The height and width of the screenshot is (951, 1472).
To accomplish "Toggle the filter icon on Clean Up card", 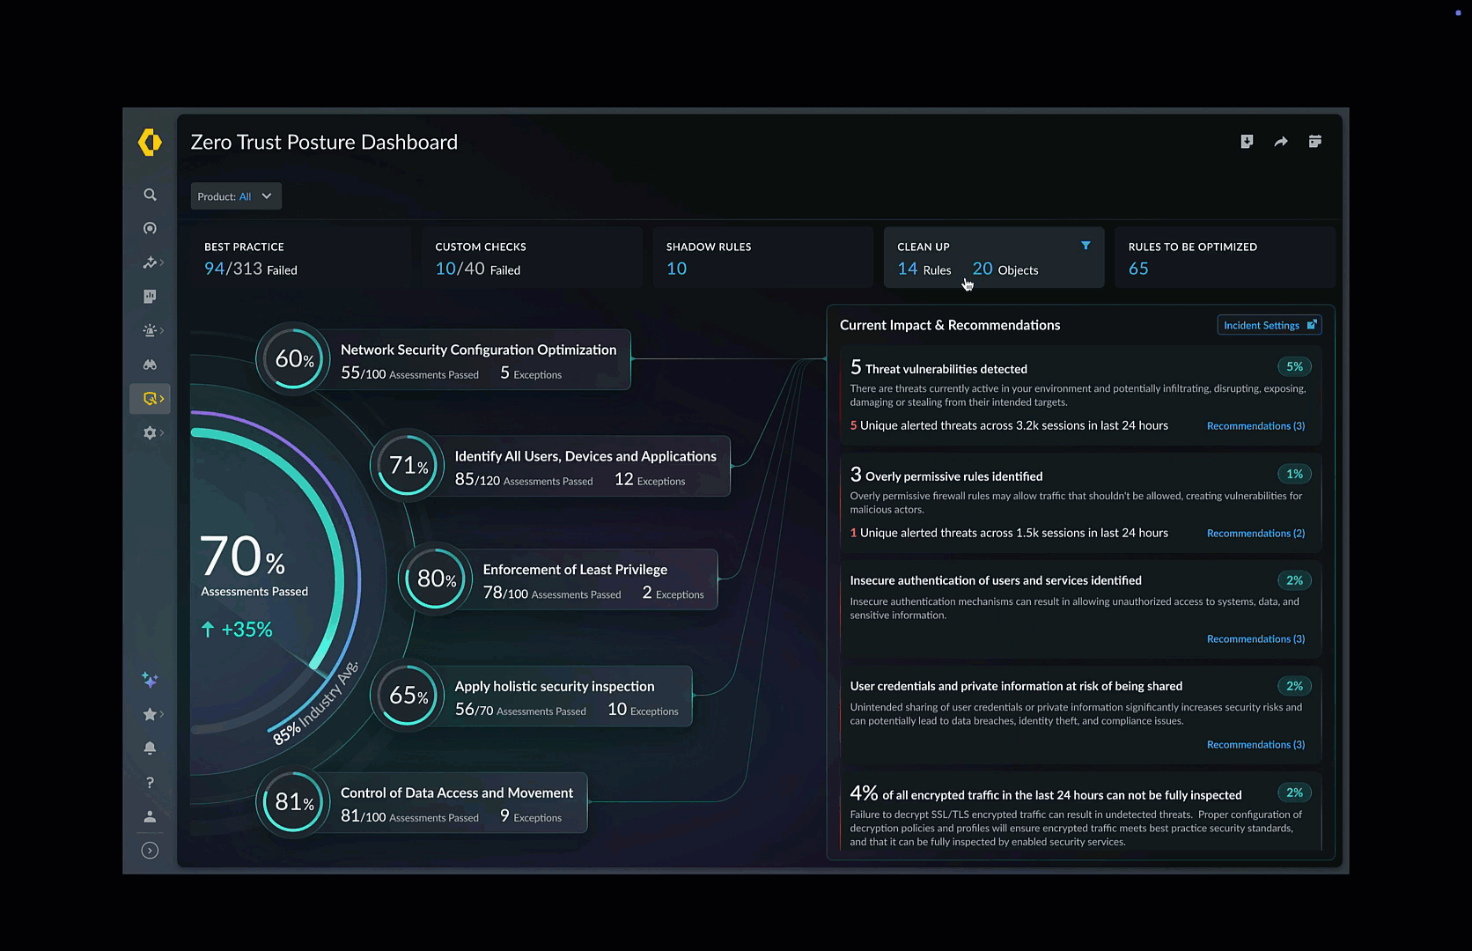I will pos(1086,246).
